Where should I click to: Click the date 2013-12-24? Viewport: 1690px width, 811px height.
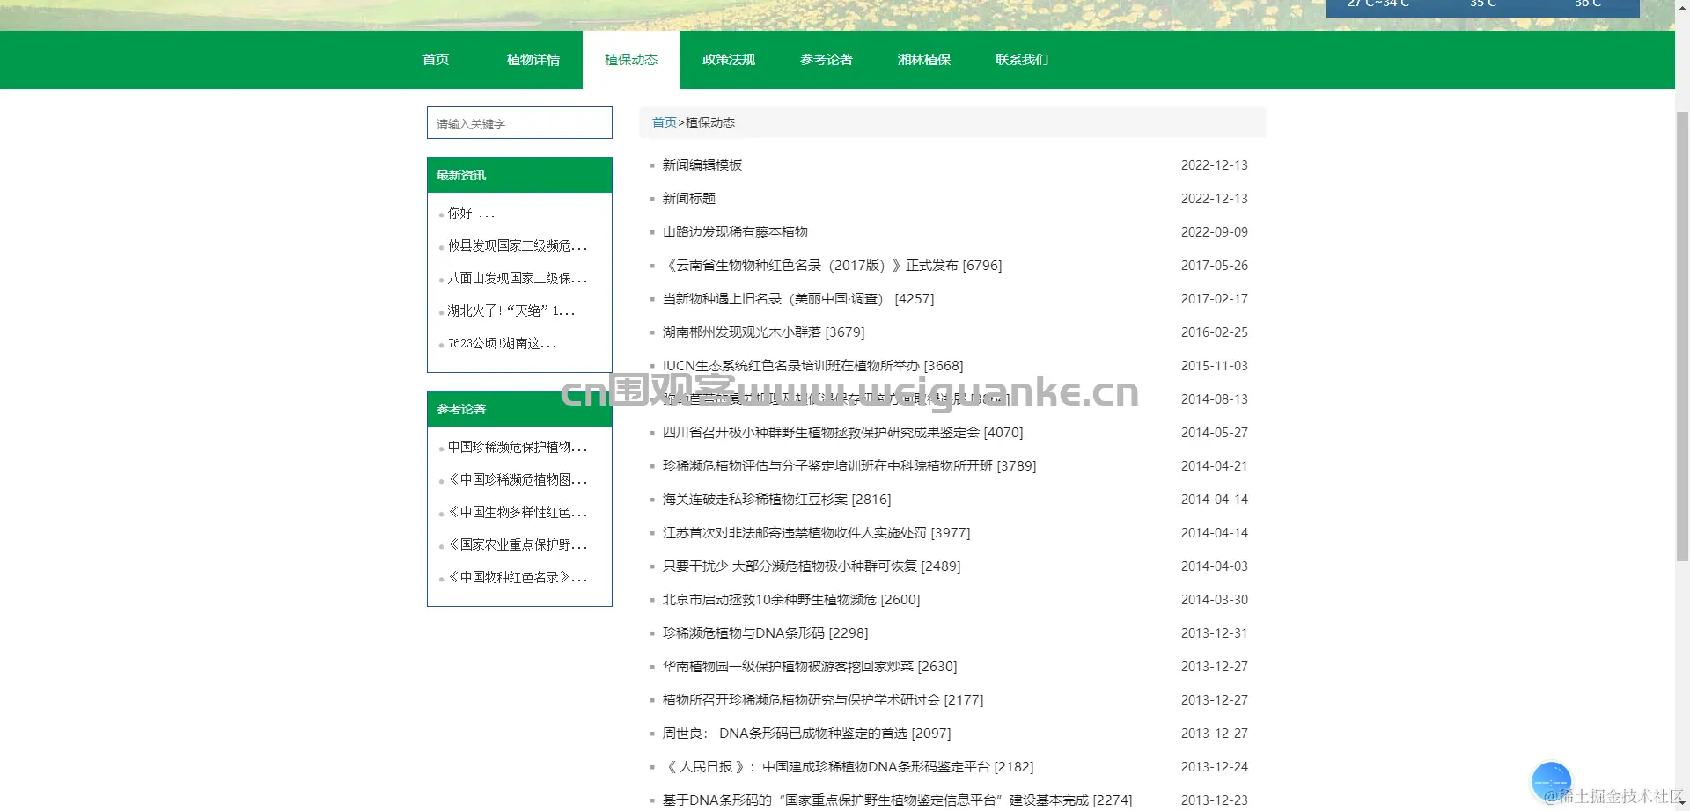tap(1214, 767)
